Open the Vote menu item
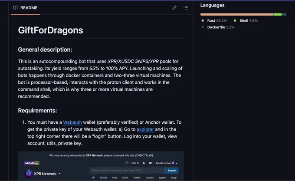The height and width of the screenshot is (181, 295). tap(115, 178)
